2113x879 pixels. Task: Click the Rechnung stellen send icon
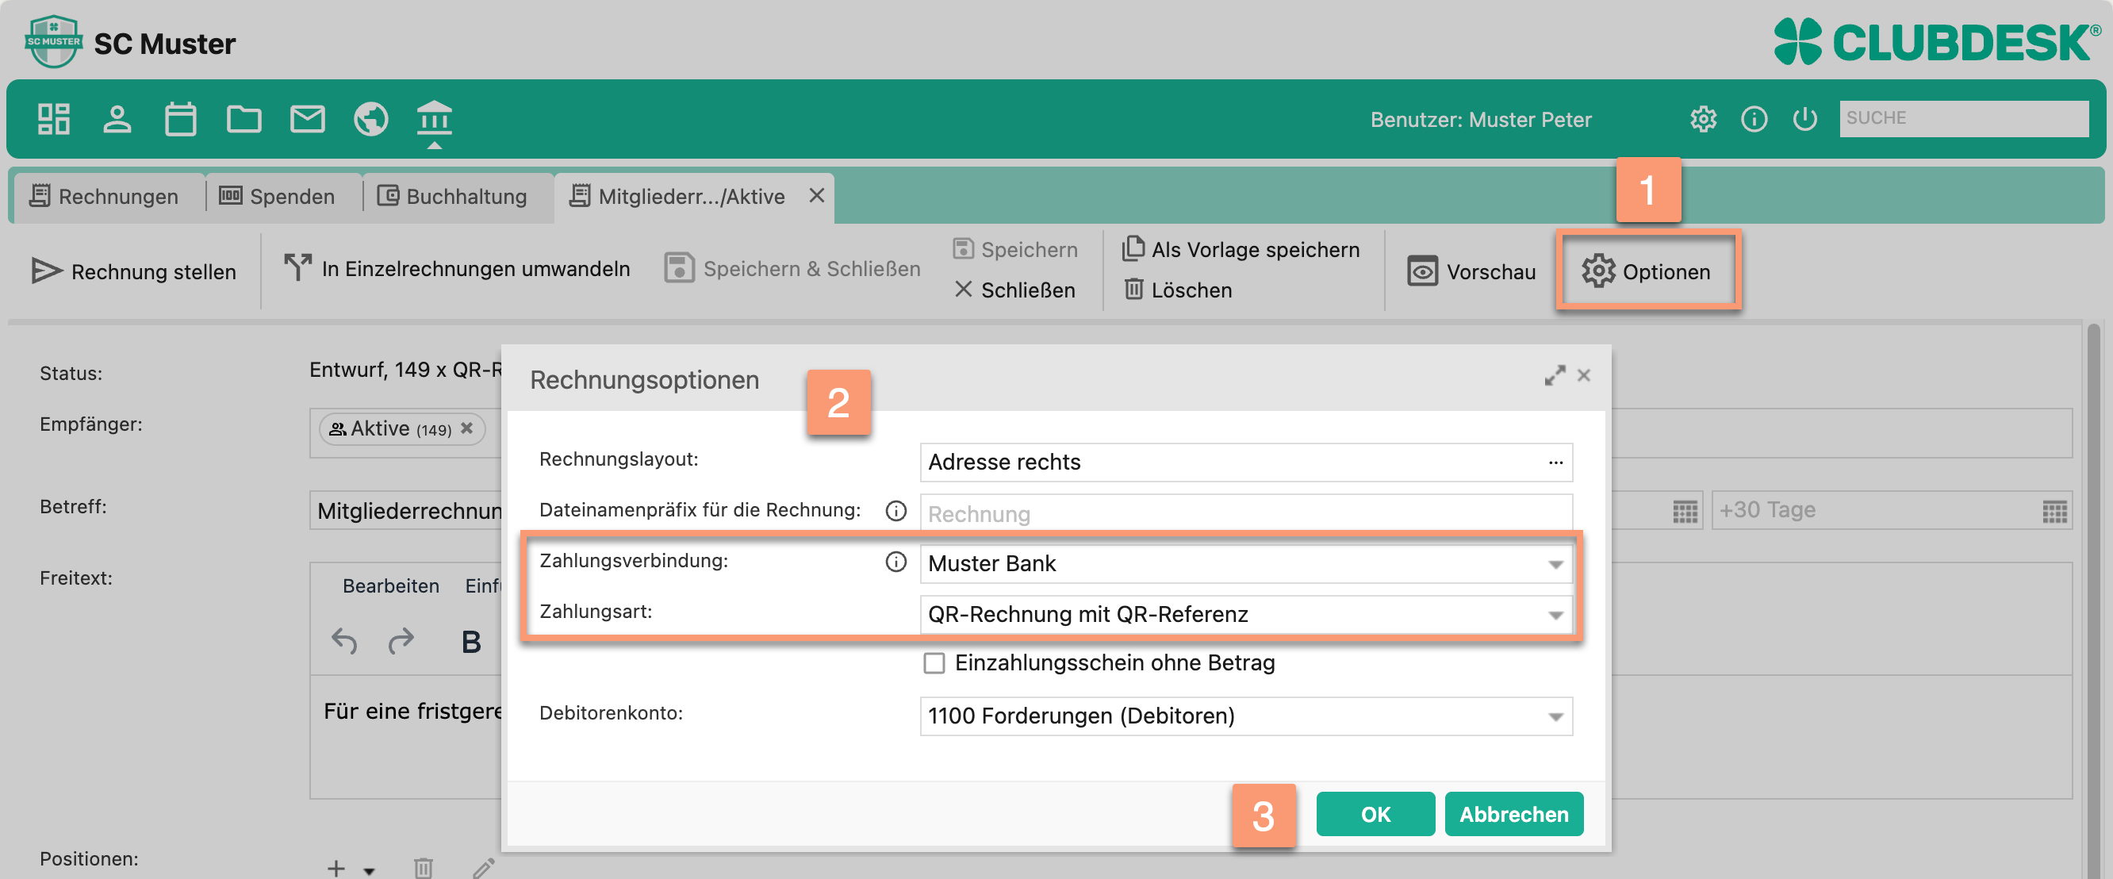(x=47, y=271)
